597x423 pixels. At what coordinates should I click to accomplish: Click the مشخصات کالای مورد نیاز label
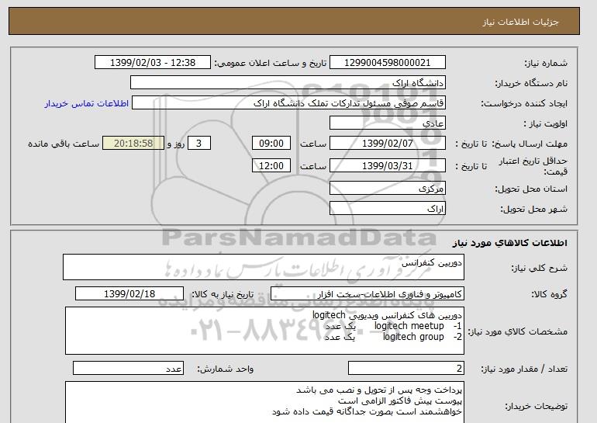click(518, 331)
